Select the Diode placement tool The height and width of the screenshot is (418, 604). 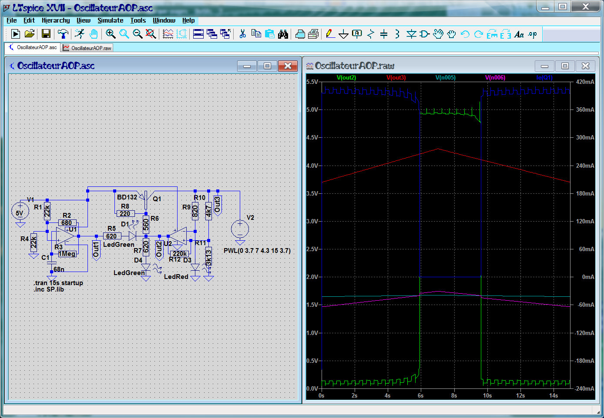click(x=411, y=34)
